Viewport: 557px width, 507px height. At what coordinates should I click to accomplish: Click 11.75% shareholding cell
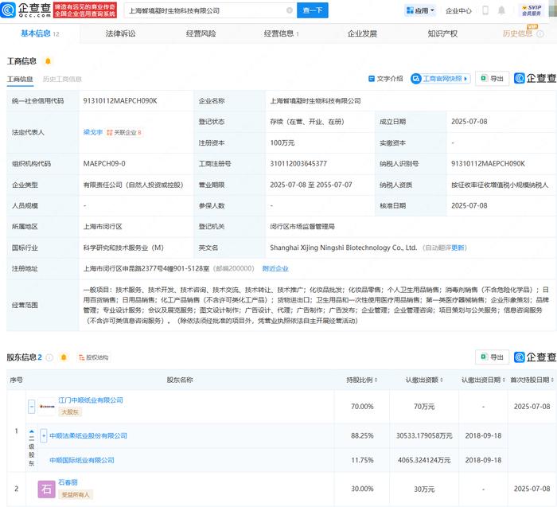click(362, 460)
